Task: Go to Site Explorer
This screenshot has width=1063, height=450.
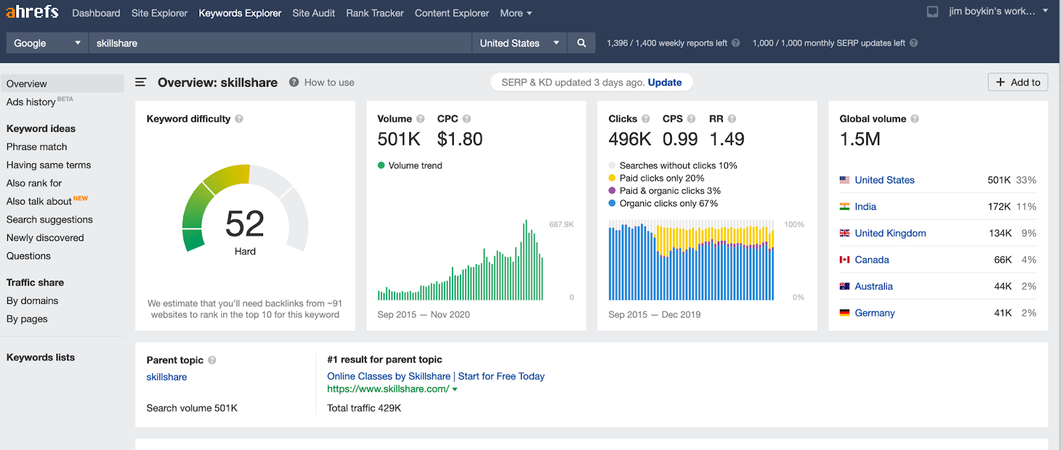Action: pyautogui.click(x=159, y=13)
